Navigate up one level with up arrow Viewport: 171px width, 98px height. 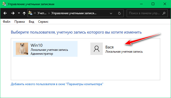(x=24, y=13)
